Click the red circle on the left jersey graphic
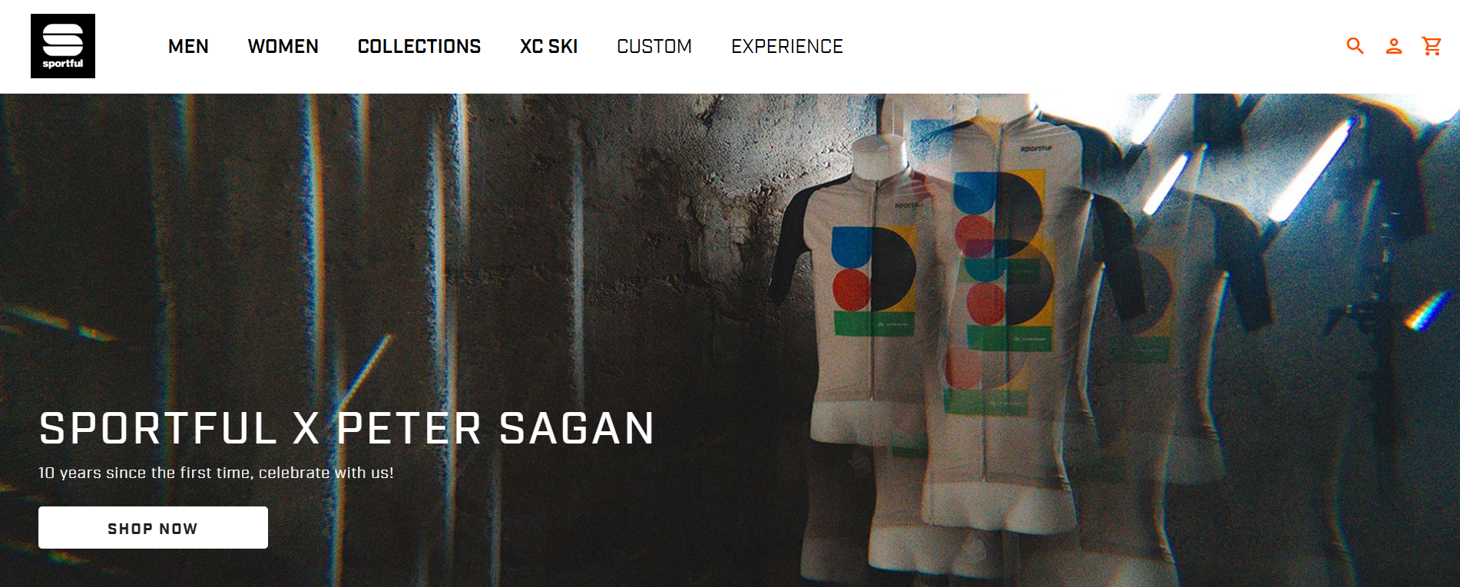This screenshot has height=587, width=1460. 851,289
